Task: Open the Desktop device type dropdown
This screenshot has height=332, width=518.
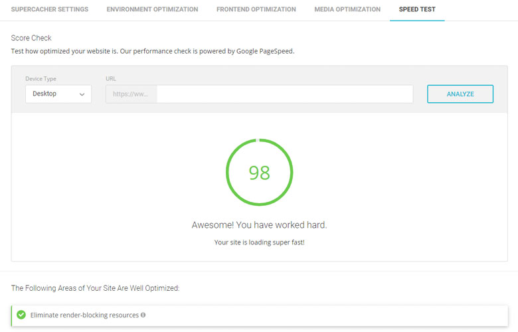Action: click(58, 94)
